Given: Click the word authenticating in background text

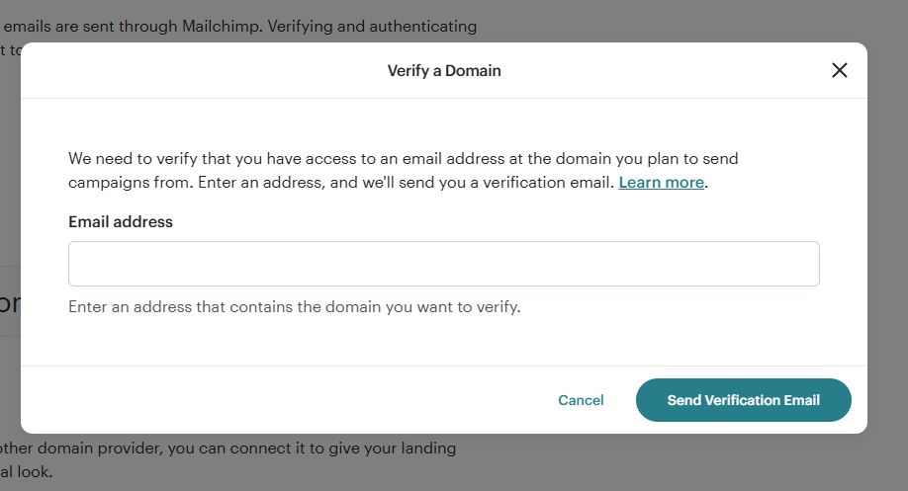Looking at the screenshot, I should pyautogui.click(x=422, y=27).
